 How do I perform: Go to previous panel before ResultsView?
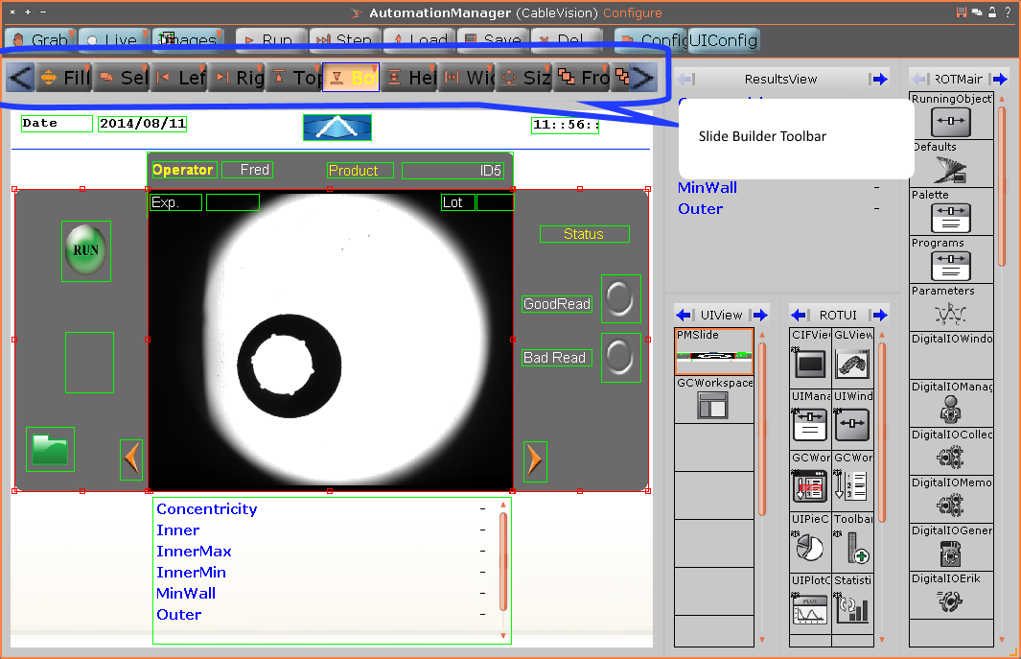[x=685, y=79]
